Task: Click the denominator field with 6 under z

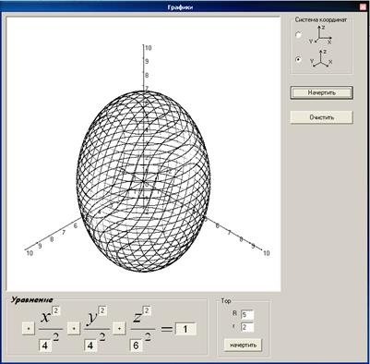Action: click(x=136, y=346)
